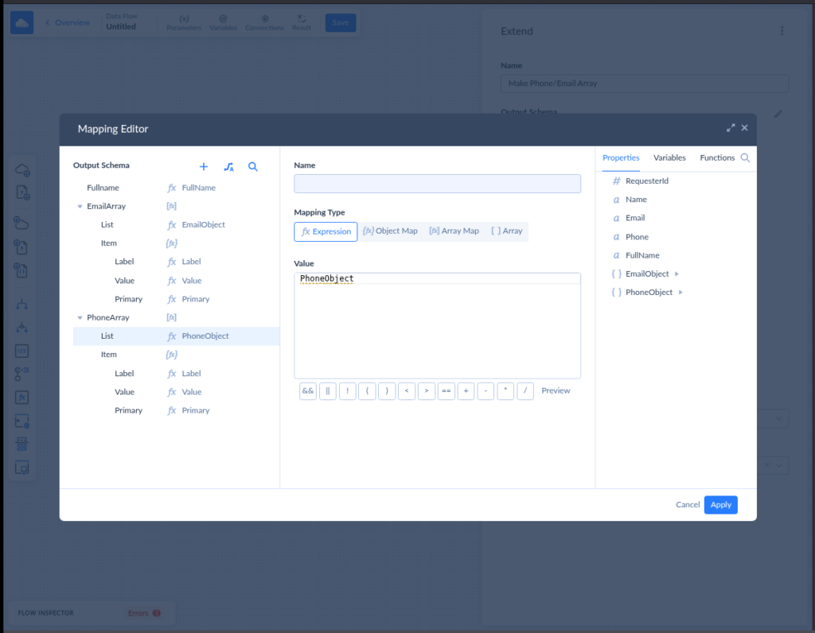This screenshot has width=815, height=633.
Task: Insert the greater-than operator
Action: (x=427, y=391)
